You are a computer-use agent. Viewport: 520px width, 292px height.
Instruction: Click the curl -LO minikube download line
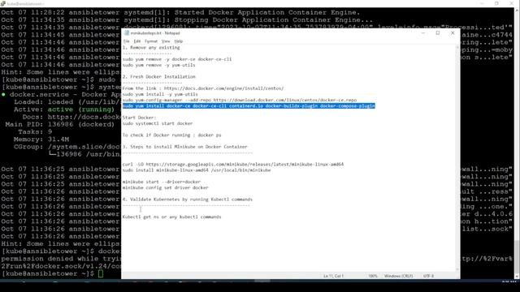pos(233,164)
